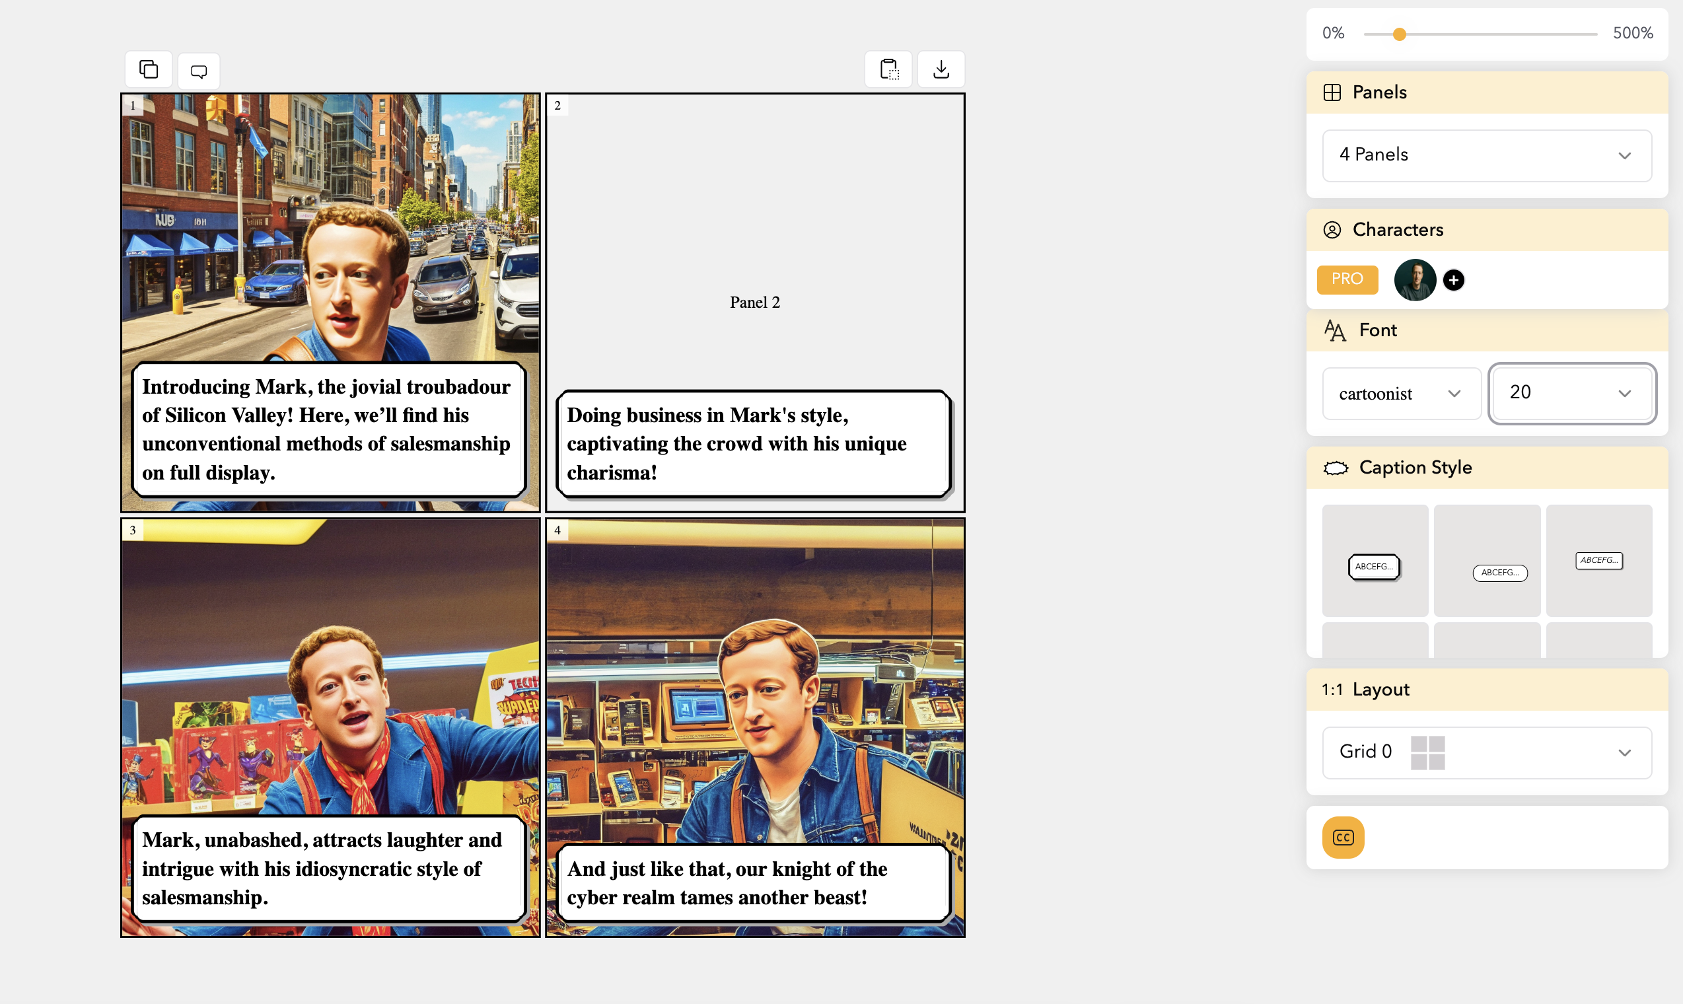This screenshot has width=1683, height=1004.
Task: Click the PRO badge button
Action: point(1346,279)
